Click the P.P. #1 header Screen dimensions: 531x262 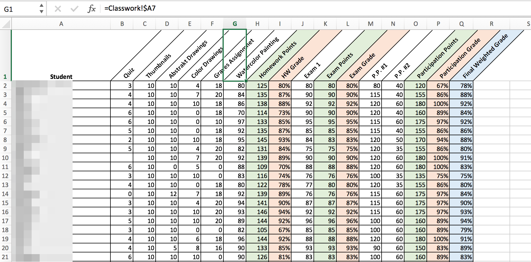[x=379, y=71]
